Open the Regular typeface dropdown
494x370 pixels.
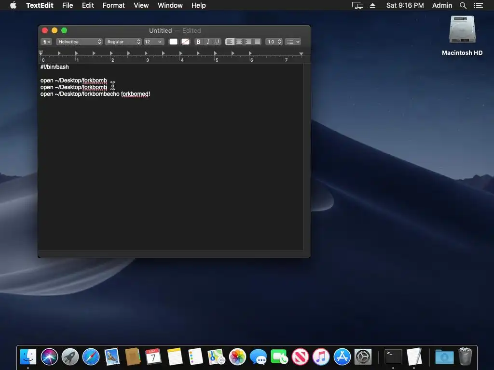click(x=123, y=41)
